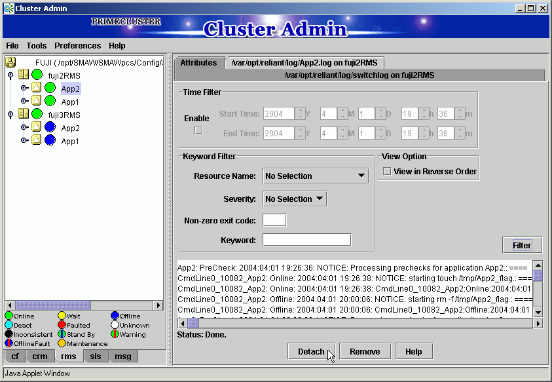The width and height of the screenshot is (552, 382).
Task: Click the log vertical scrollbar down arrow
Action: [538, 313]
